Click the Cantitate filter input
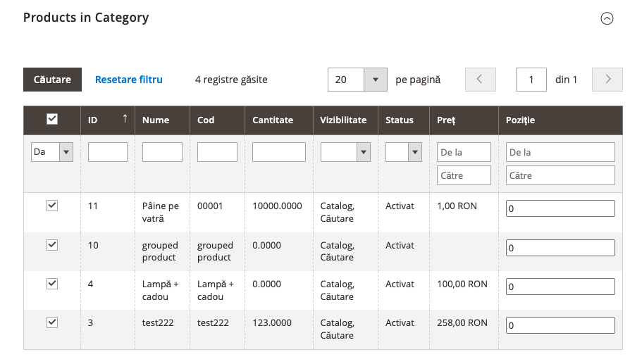630x364 pixels. pos(279,152)
